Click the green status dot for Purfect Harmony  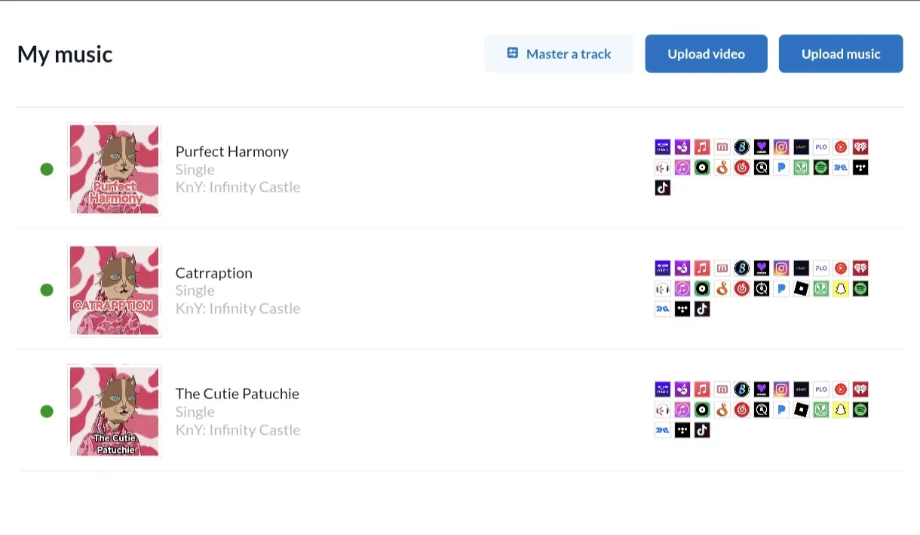tap(47, 169)
